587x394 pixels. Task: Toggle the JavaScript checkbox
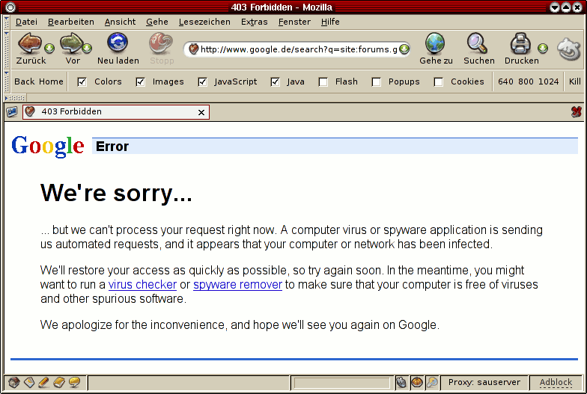click(202, 82)
